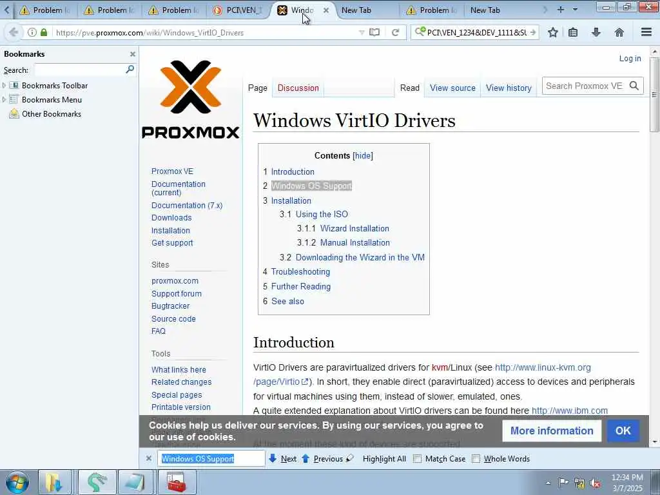Switch to first Problem loading tab
The image size is (660, 495).
44,10
